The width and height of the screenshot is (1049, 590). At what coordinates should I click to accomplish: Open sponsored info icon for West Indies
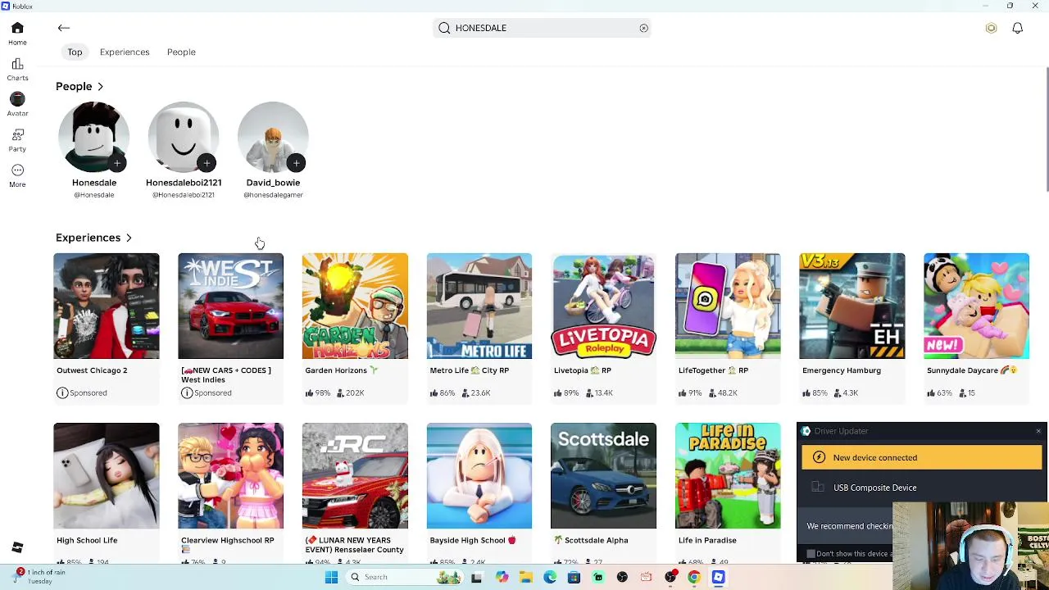click(x=187, y=393)
